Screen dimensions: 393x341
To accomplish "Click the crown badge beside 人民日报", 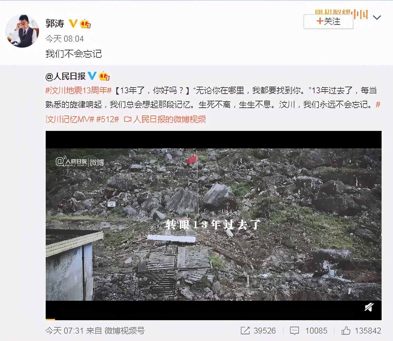I will (x=104, y=76).
